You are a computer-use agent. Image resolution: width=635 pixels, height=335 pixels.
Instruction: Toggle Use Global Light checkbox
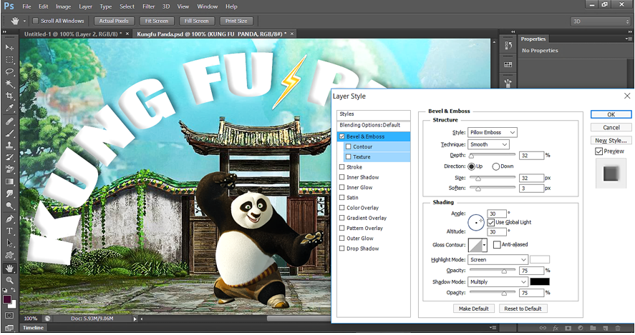(x=491, y=222)
